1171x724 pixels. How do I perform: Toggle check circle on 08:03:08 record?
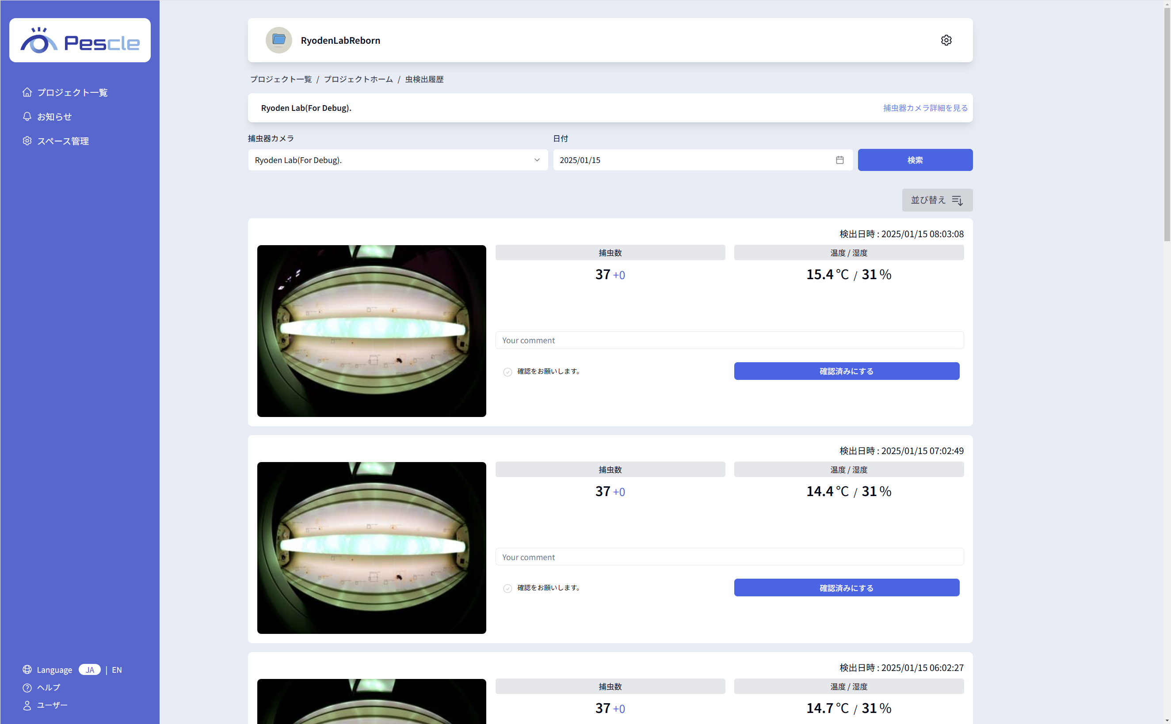point(507,371)
